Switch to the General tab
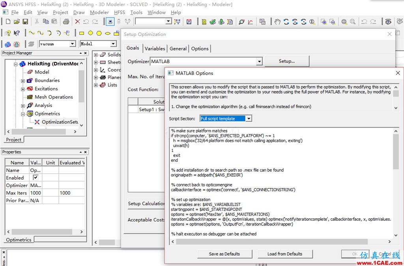This screenshot has height=266, width=404. tap(178, 49)
